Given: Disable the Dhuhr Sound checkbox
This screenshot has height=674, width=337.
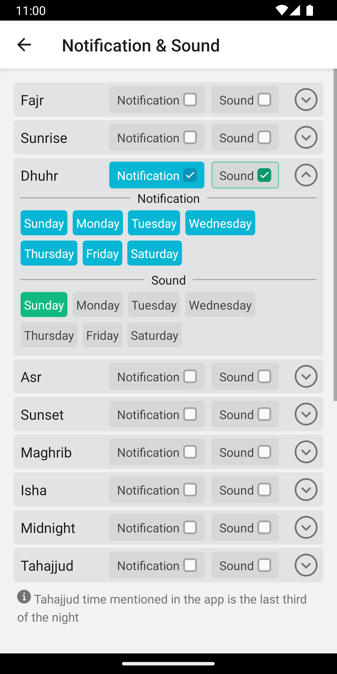Looking at the screenshot, I should (x=264, y=175).
